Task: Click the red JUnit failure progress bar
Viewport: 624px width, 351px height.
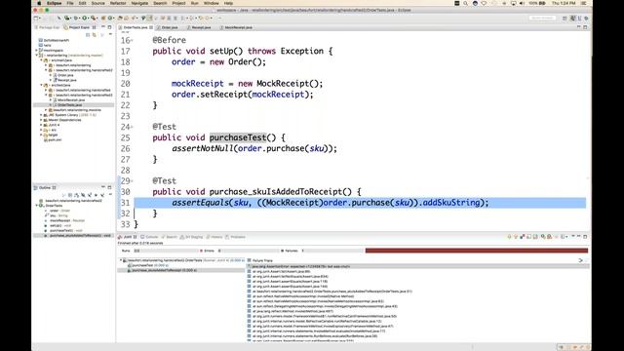Action: [x=477, y=251]
